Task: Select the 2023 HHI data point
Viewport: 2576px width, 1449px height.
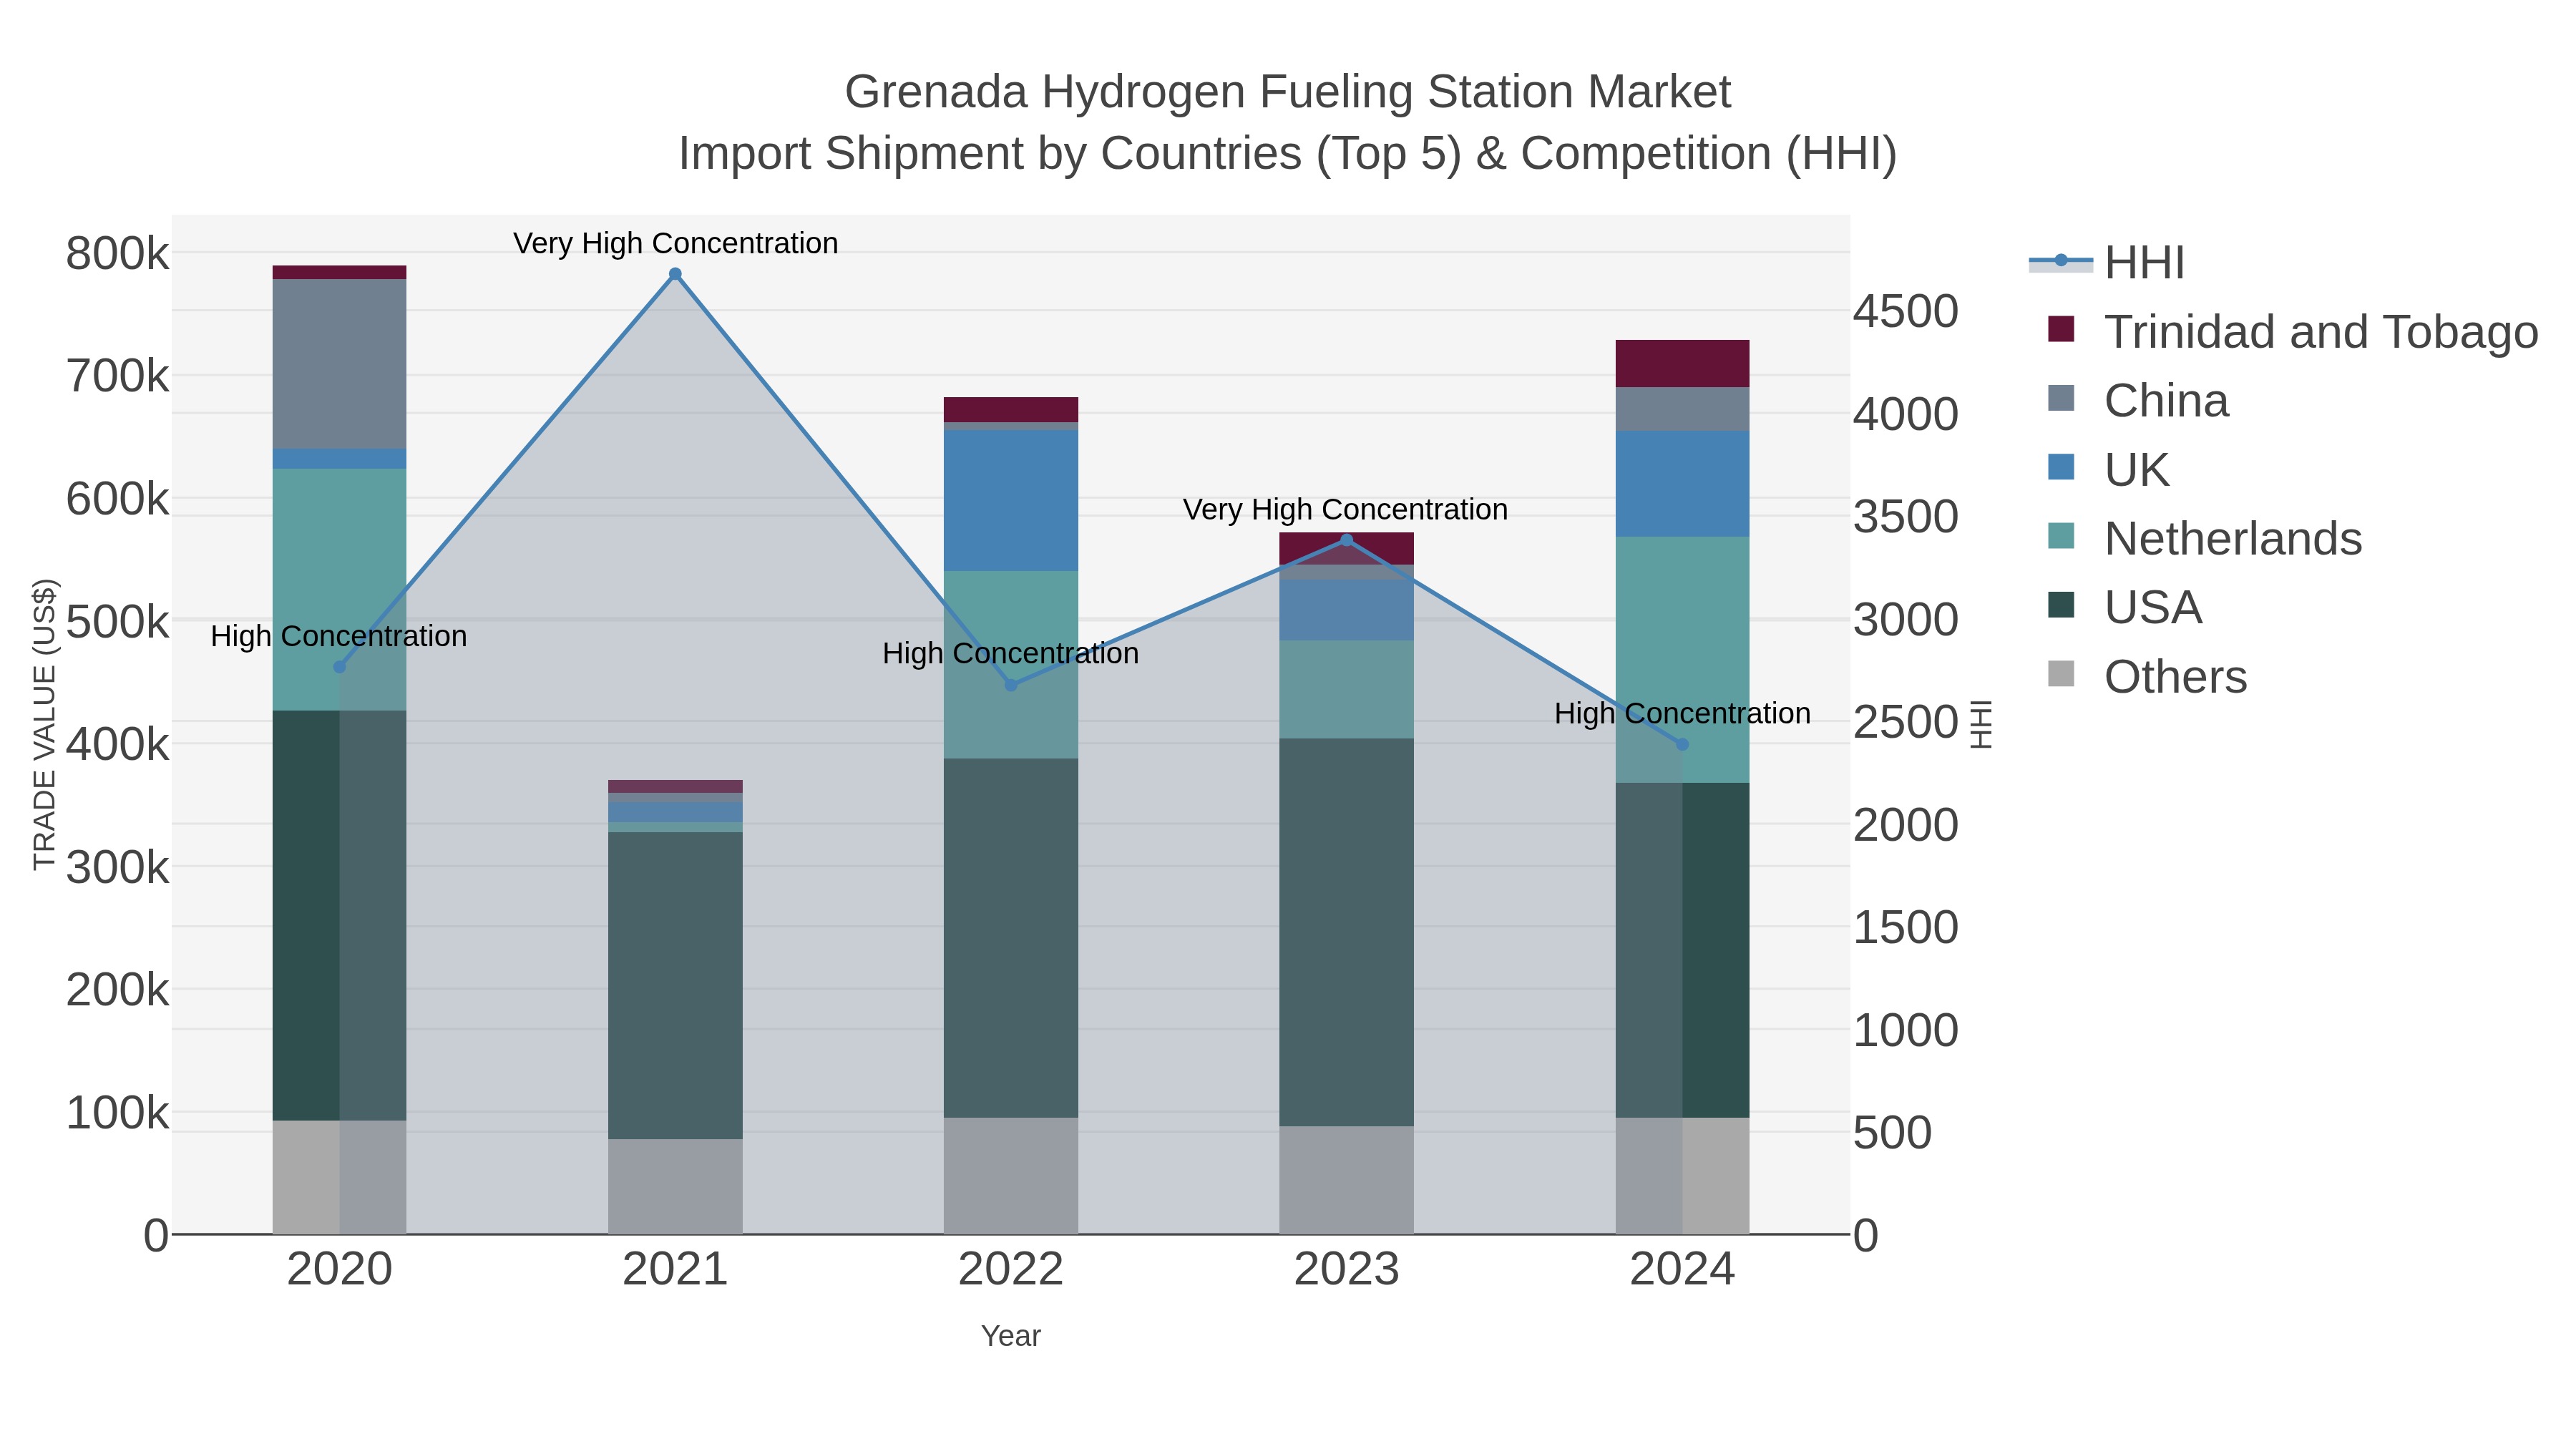Action: point(1346,540)
